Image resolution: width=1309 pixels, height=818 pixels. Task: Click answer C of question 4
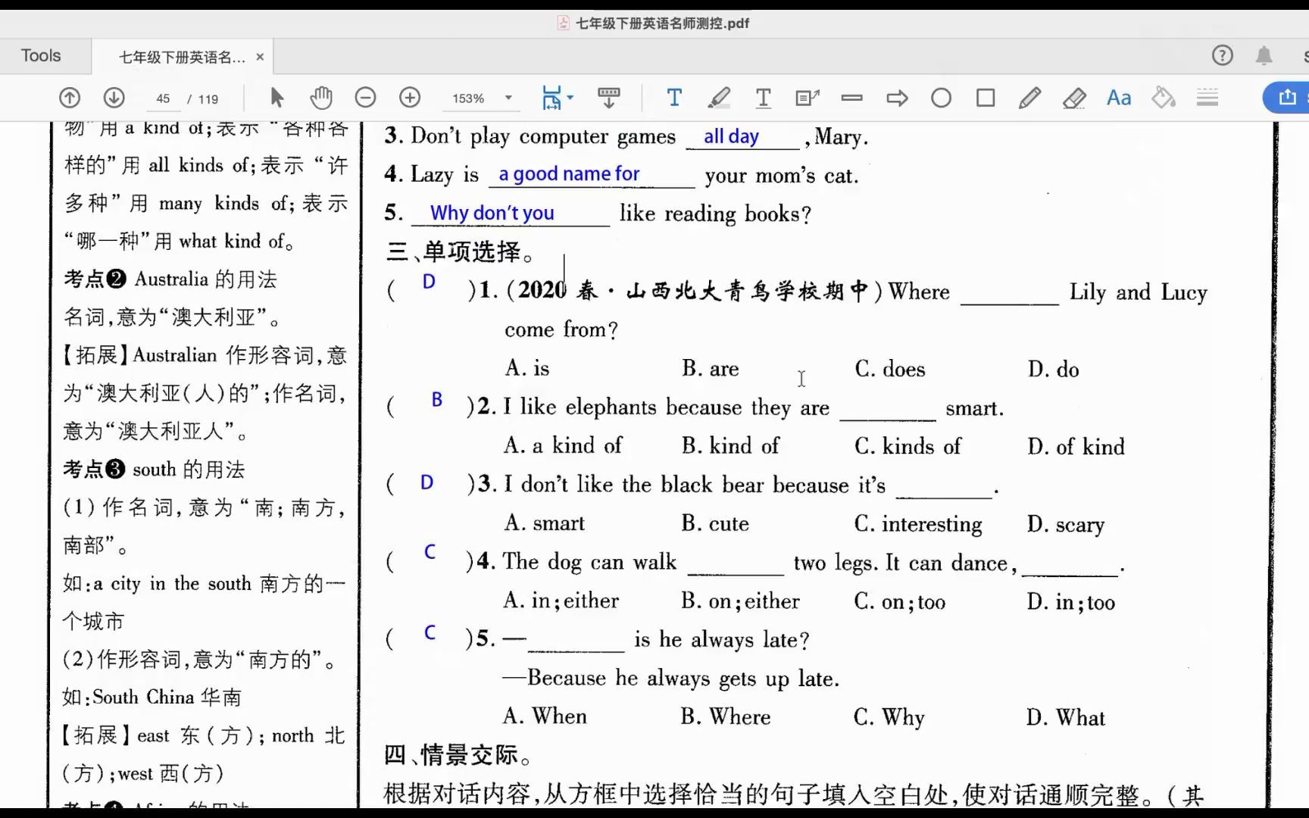(430, 551)
